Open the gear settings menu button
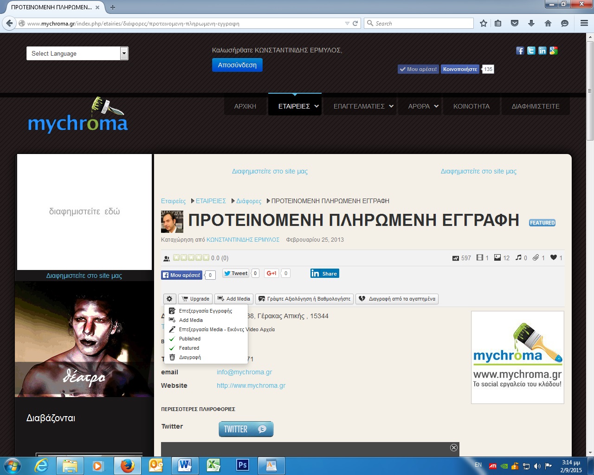594x475 pixels. tap(169, 299)
